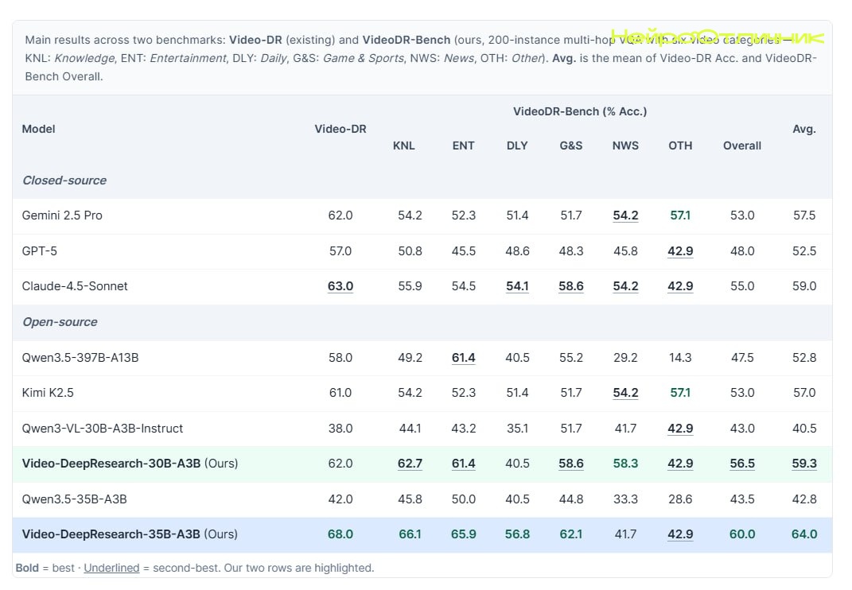Click GPT-5's Overall score 48.0
Viewport: 852px width, 590px height.
(742, 251)
